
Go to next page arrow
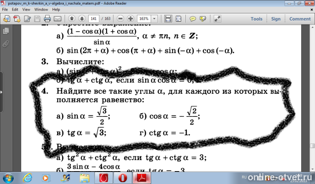pos(82,19)
